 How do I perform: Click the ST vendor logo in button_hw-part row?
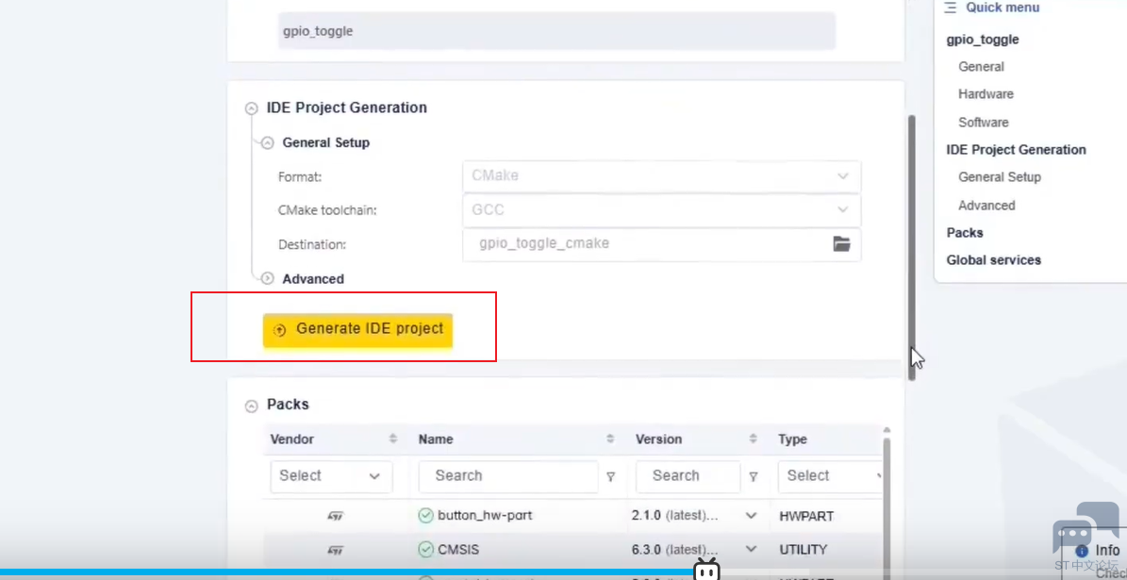point(336,516)
